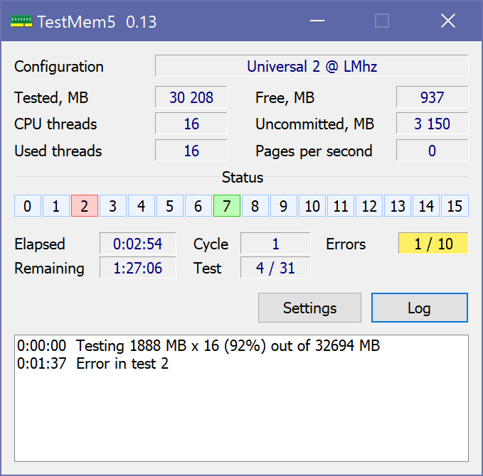Click the Test progress field 4 / 31
Image resolution: width=483 pixels, height=476 pixels.
pos(275,268)
